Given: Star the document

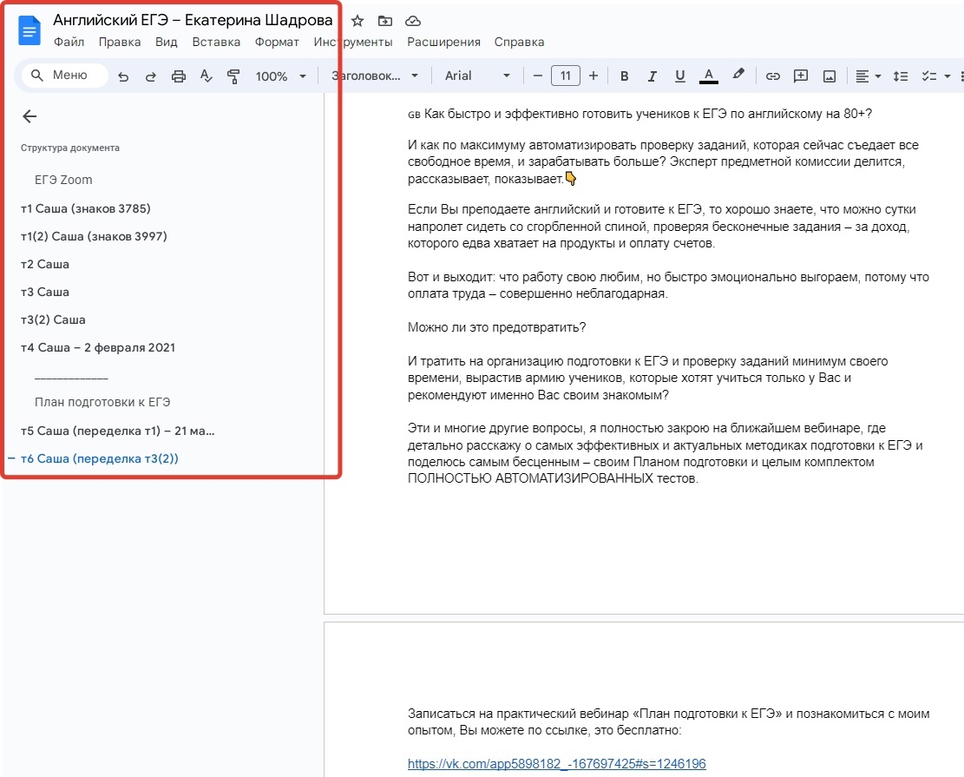Looking at the screenshot, I should tap(357, 20).
